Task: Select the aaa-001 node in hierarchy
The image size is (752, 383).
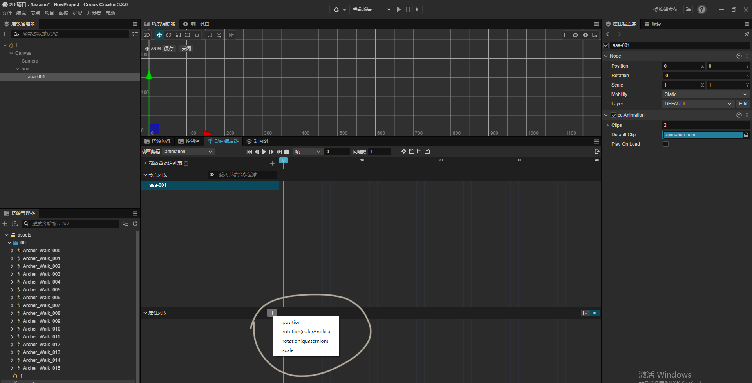Action: [x=70, y=77]
